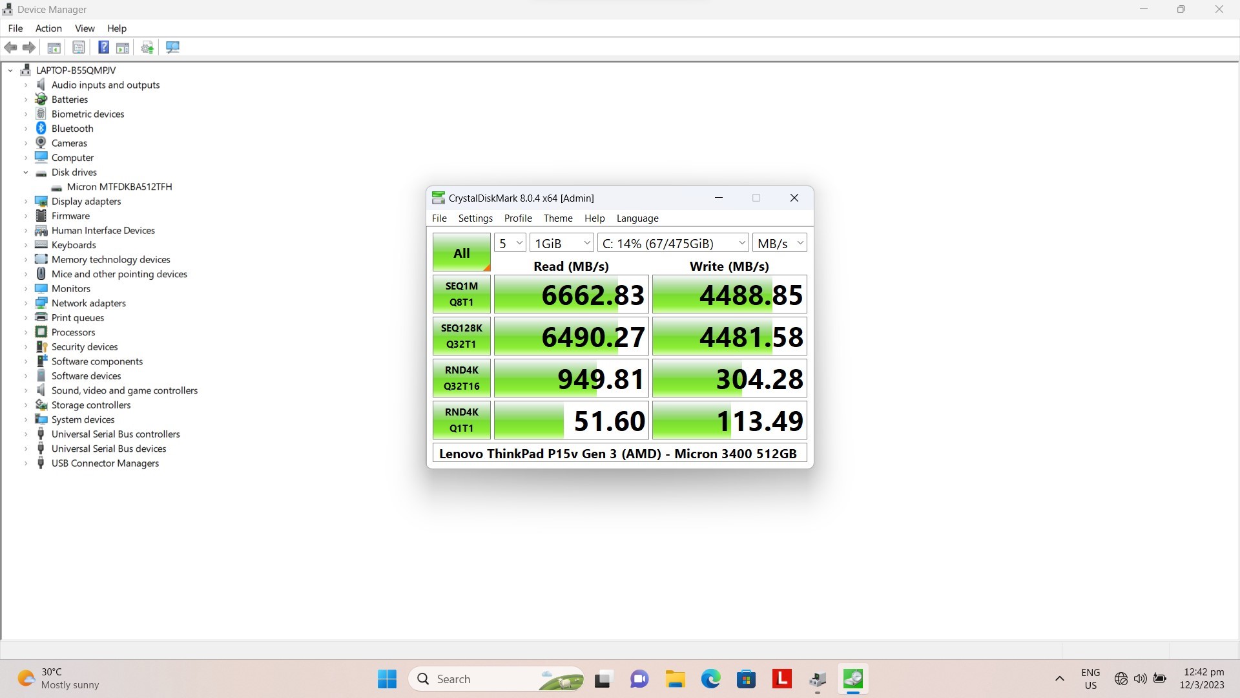This screenshot has width=1240, height=698.
Task: Click the Update device driver toolbar icon
Action: [148, 47]
